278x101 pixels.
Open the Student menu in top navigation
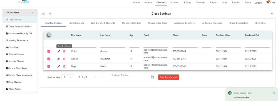tap(175, 2)
